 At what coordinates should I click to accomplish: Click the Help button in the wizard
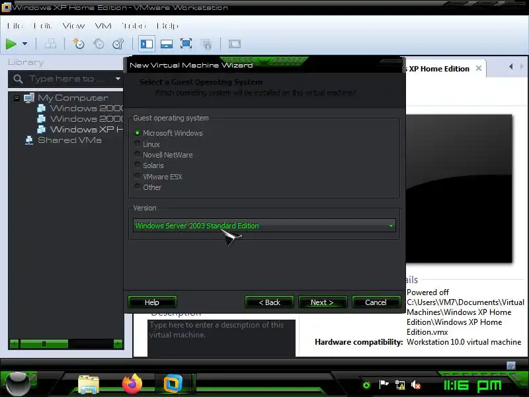152,302
